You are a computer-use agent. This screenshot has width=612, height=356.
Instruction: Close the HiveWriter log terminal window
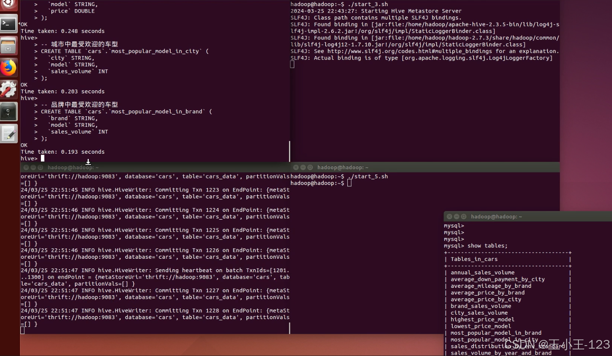(x=26, y=168)
